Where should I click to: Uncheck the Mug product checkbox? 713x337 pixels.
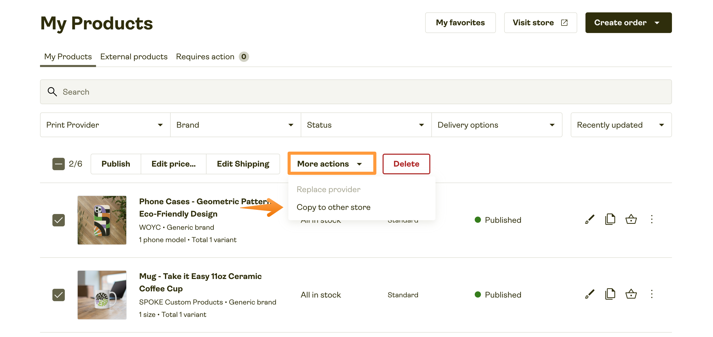(58, 295)
